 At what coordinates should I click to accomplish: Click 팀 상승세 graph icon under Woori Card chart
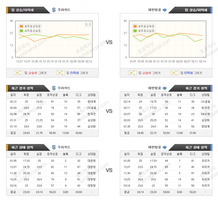(x=18, y=72)
